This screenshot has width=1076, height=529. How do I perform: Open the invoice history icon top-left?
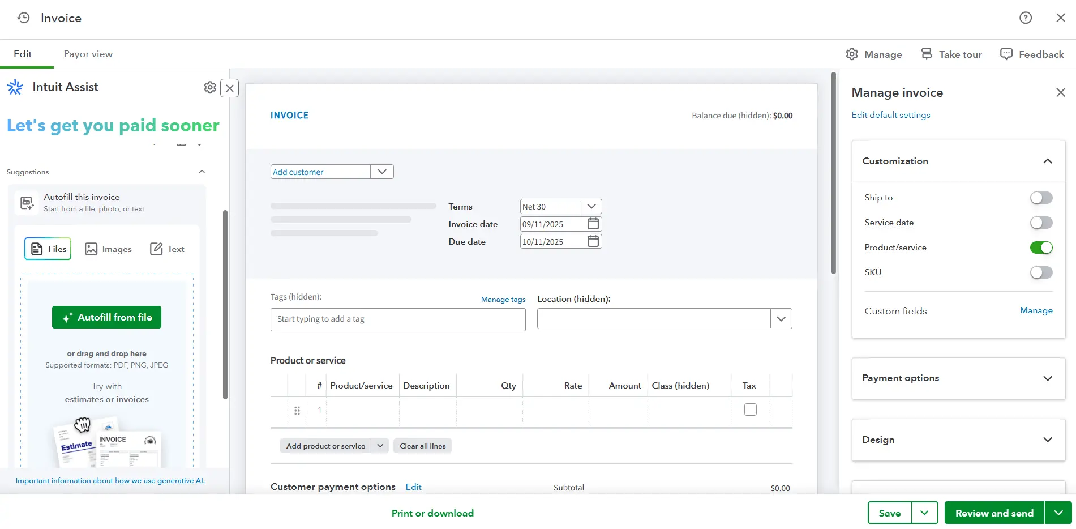23,18
